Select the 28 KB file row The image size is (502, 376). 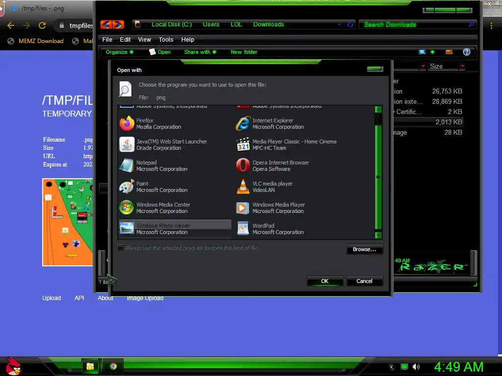pos(428,132)
